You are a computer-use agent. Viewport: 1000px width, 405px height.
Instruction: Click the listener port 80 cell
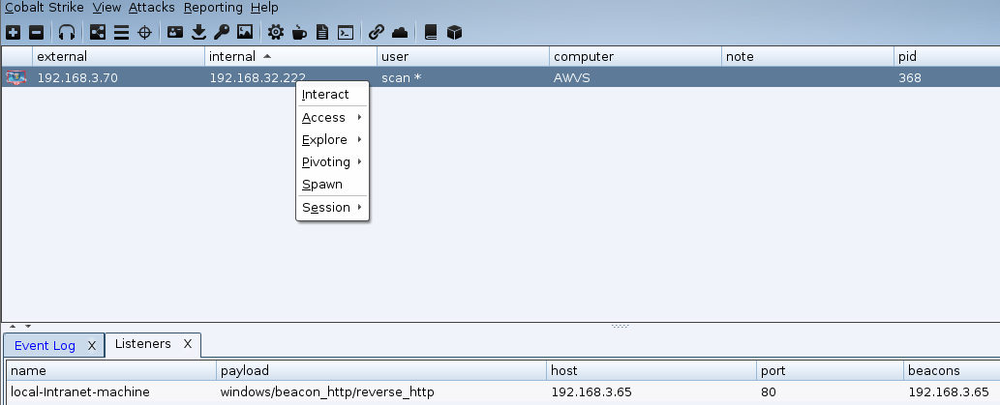(x=831, y=391)
